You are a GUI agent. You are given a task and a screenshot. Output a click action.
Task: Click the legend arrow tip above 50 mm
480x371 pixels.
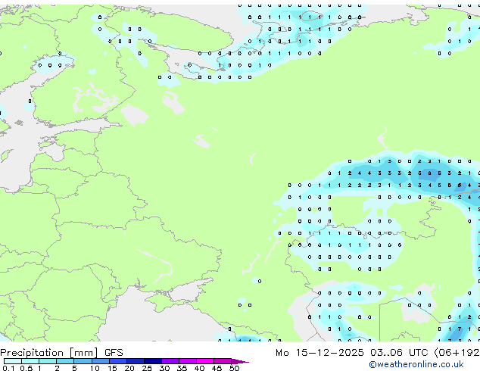coord(240,361)
